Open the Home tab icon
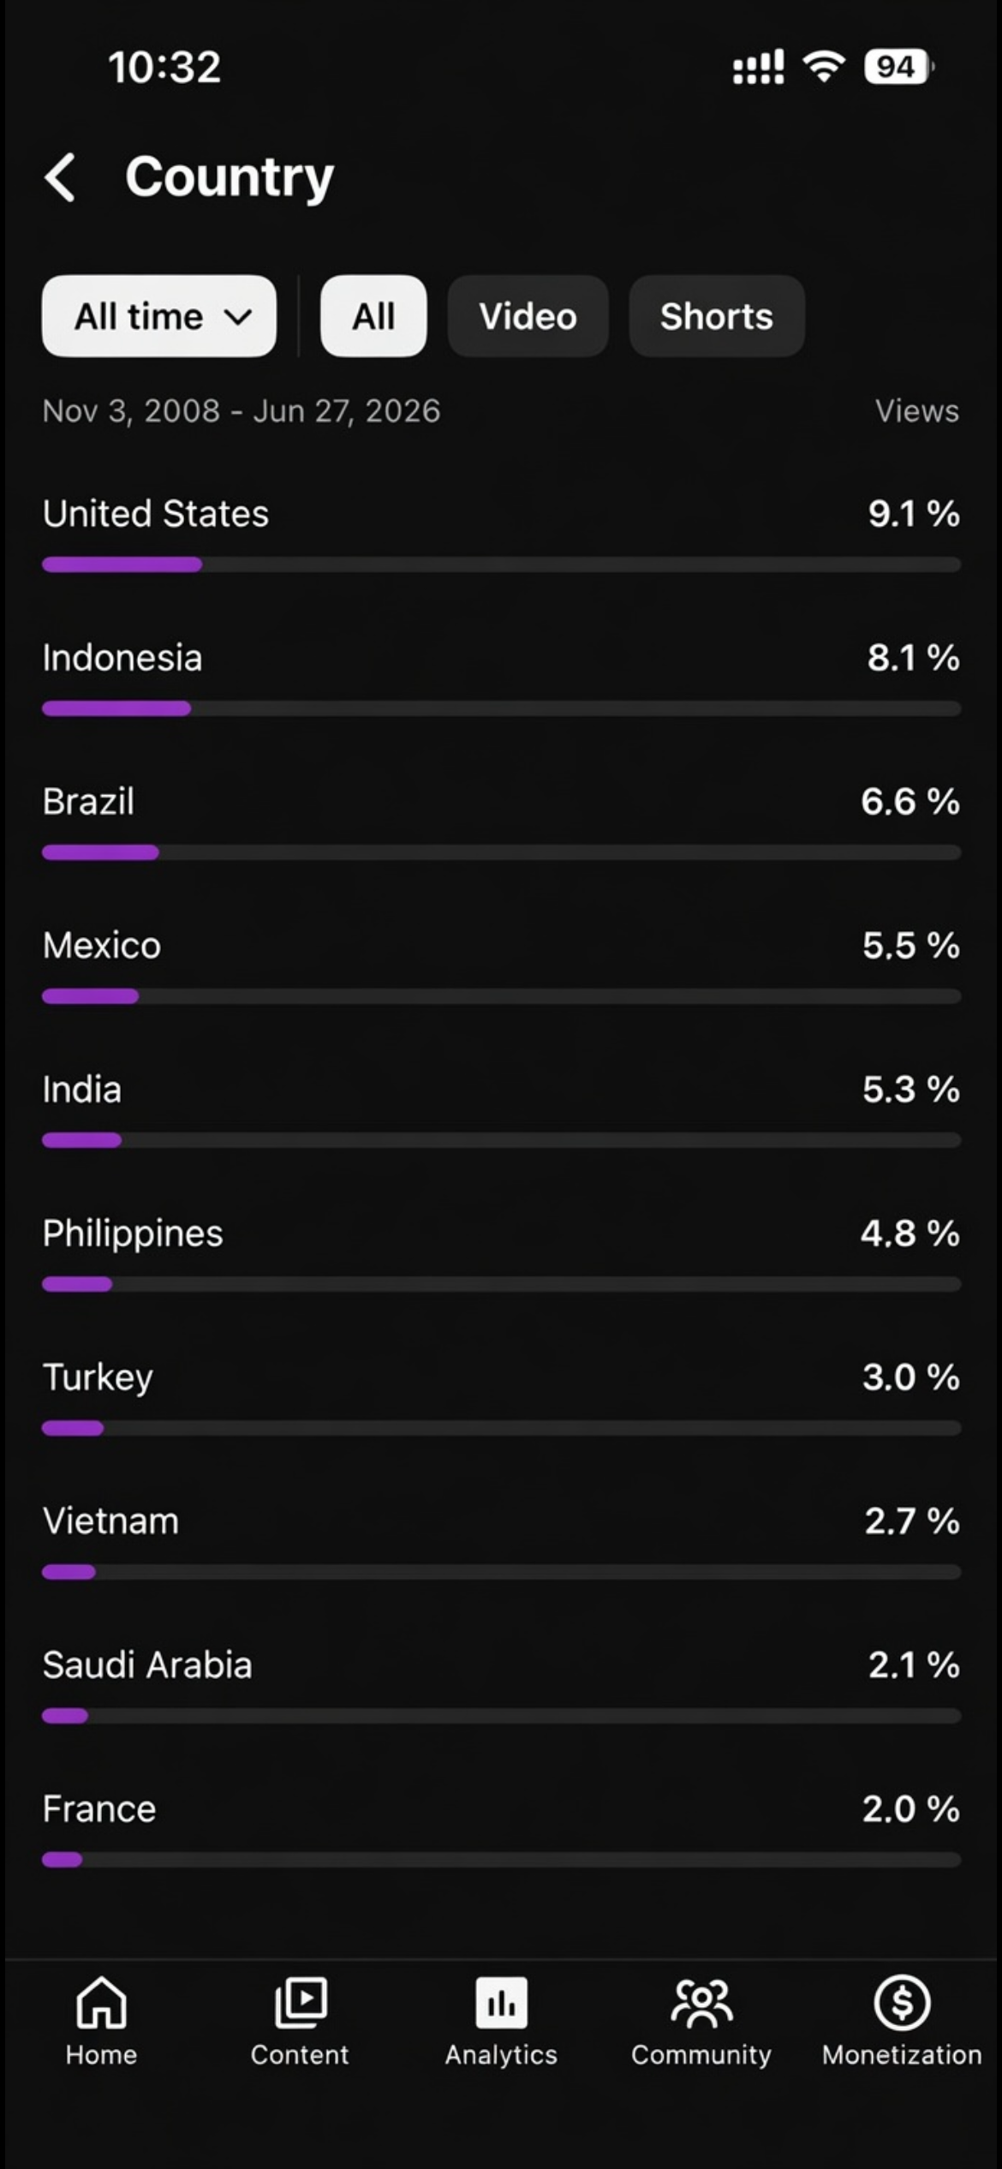Screen dimensions: 1002x2169 101,2003
